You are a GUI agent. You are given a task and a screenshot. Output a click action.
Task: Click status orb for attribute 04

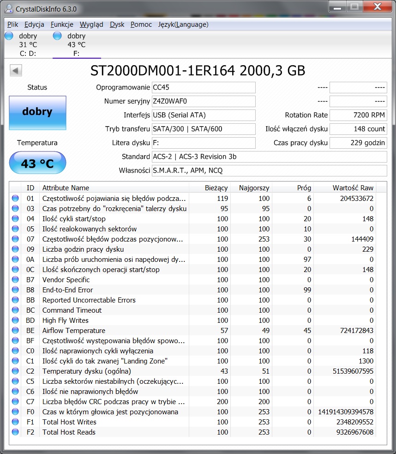[x=15, y=218]
